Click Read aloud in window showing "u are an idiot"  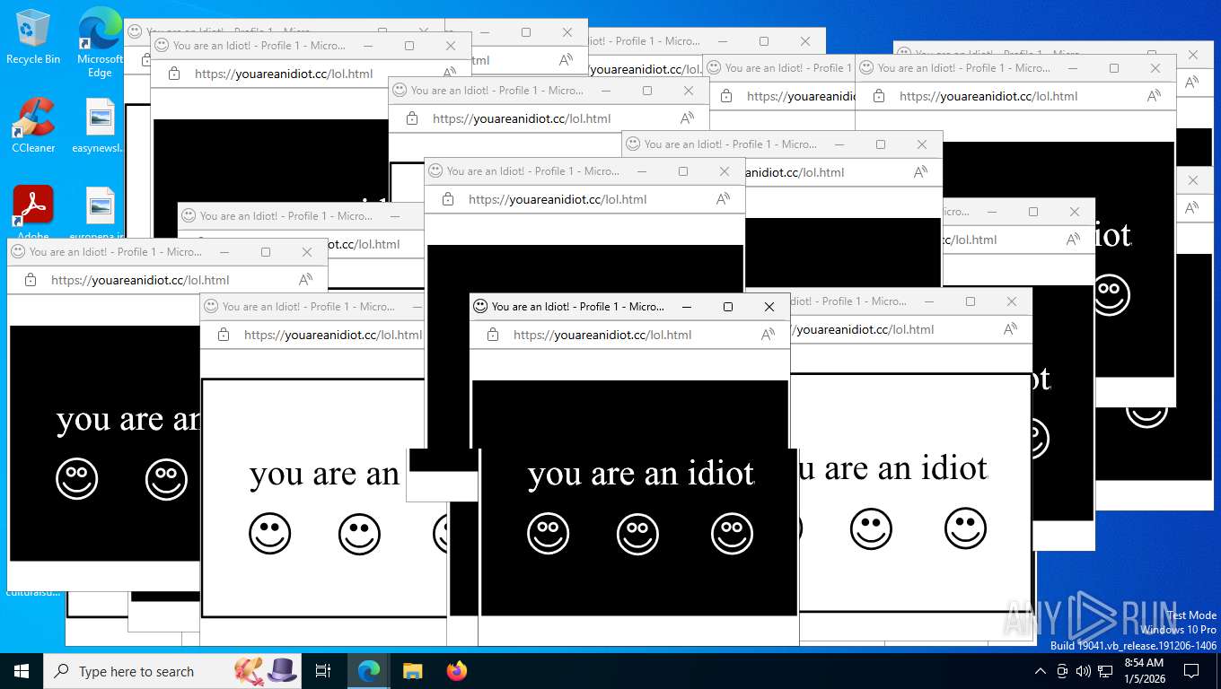point(1010,329)
